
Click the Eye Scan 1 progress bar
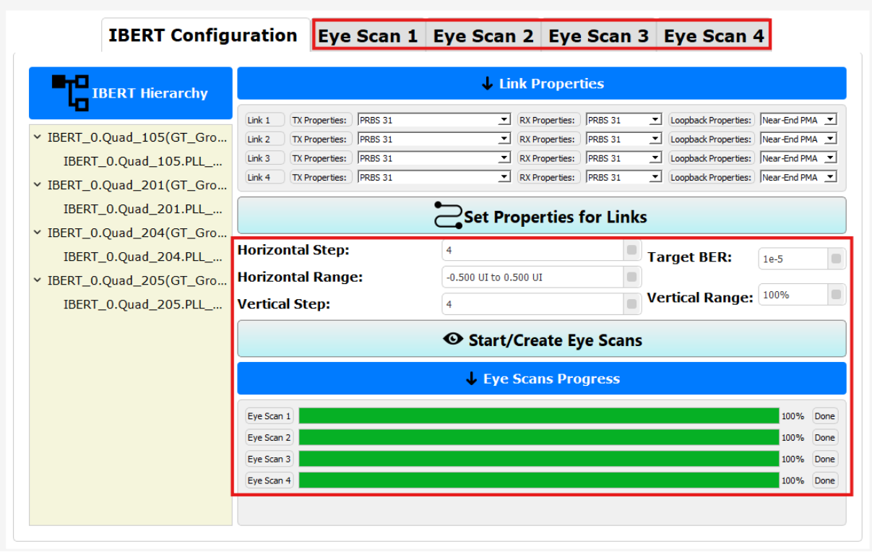click(x=539, y=415)
